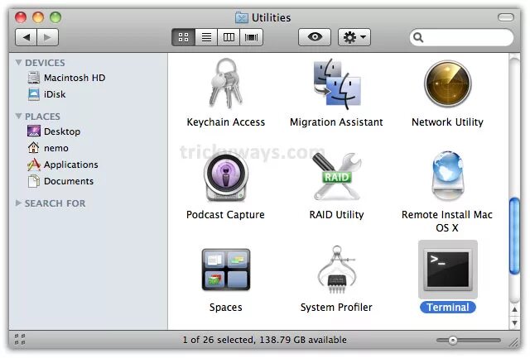Click the Podcast Capture label
Image resolution: width=530 pixels, height=358 pixels.
[225, 215]
